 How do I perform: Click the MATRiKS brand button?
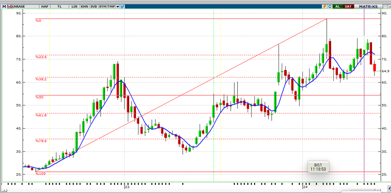[368, 7]
